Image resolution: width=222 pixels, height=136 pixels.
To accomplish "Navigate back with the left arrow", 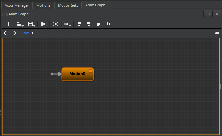I will (x=6, y=33).
